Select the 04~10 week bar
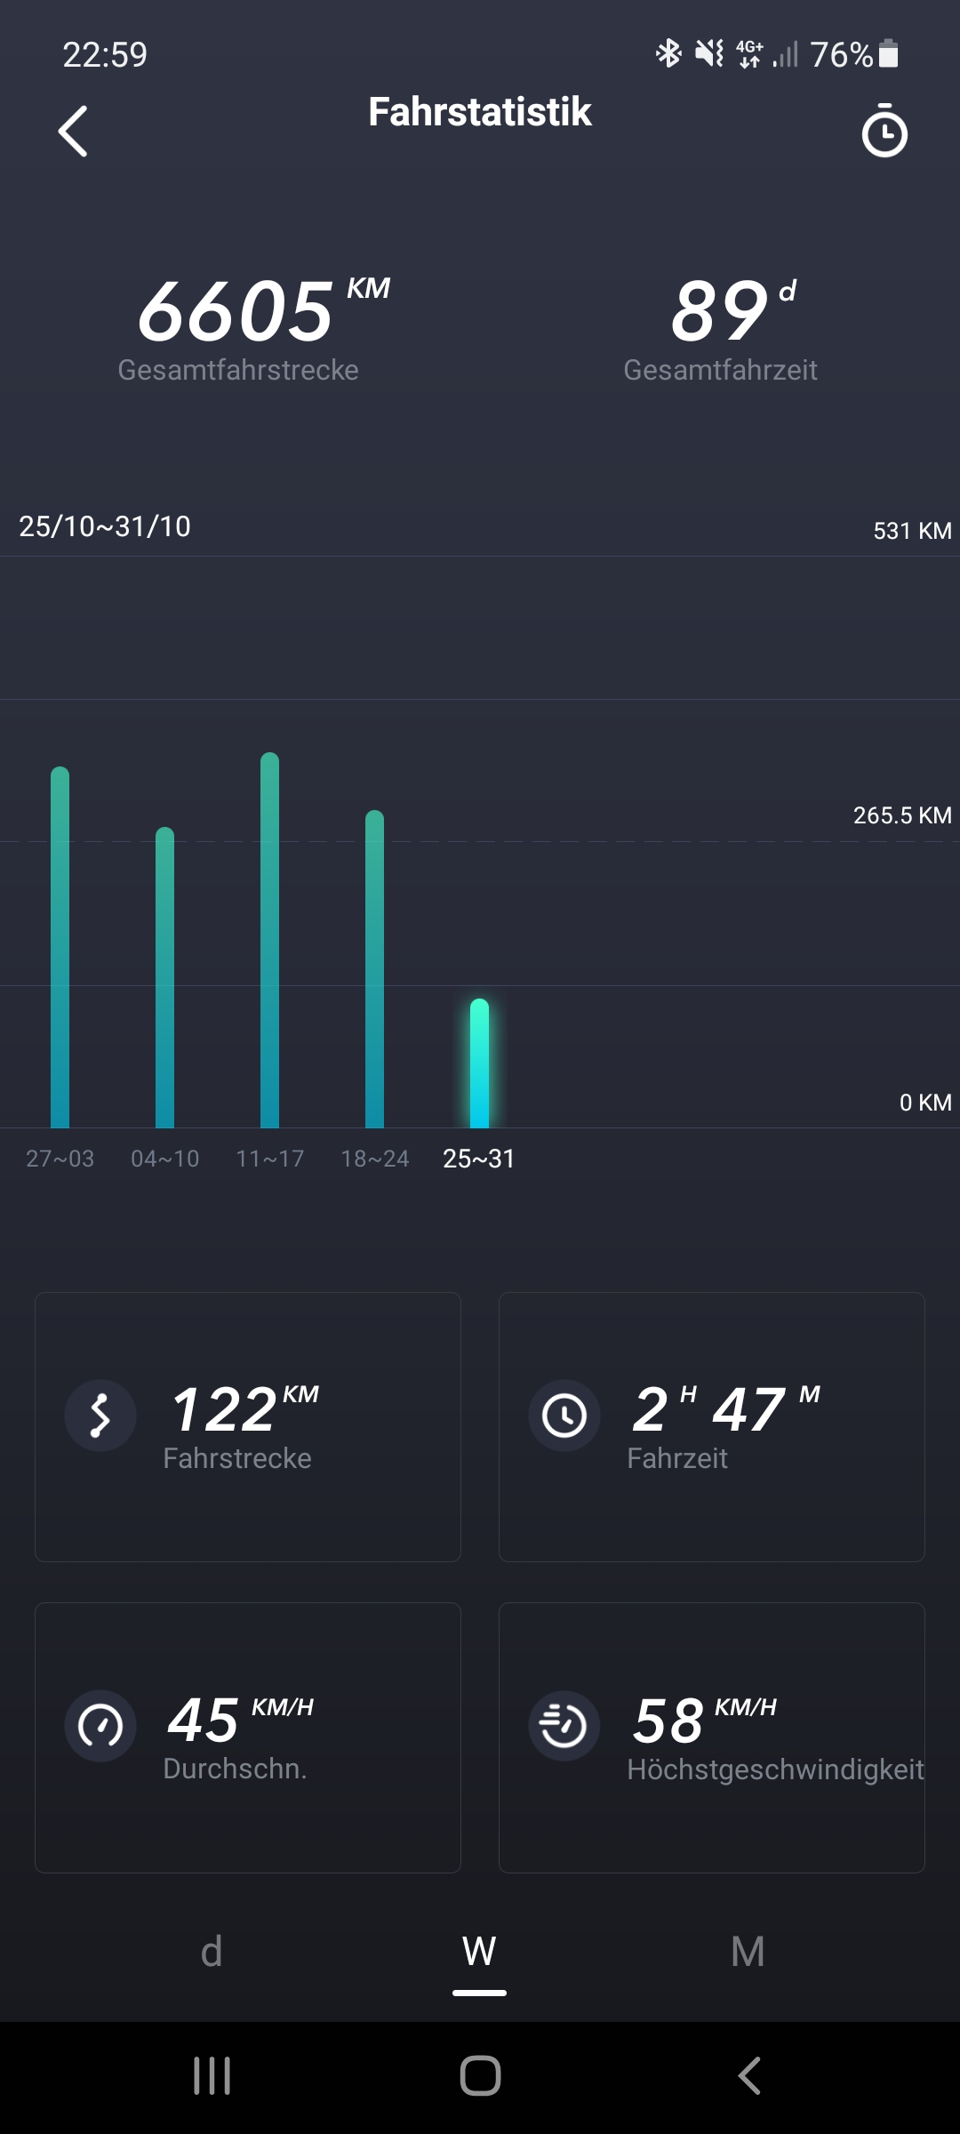Image resolution: width=960 pixels, height=2134 pixels. click(x=164, y=978)
